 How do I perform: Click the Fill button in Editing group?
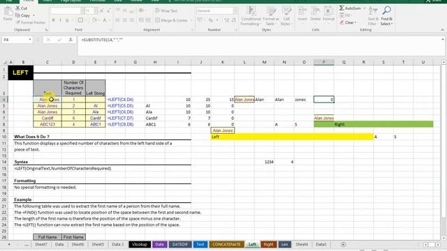(346, 15)
